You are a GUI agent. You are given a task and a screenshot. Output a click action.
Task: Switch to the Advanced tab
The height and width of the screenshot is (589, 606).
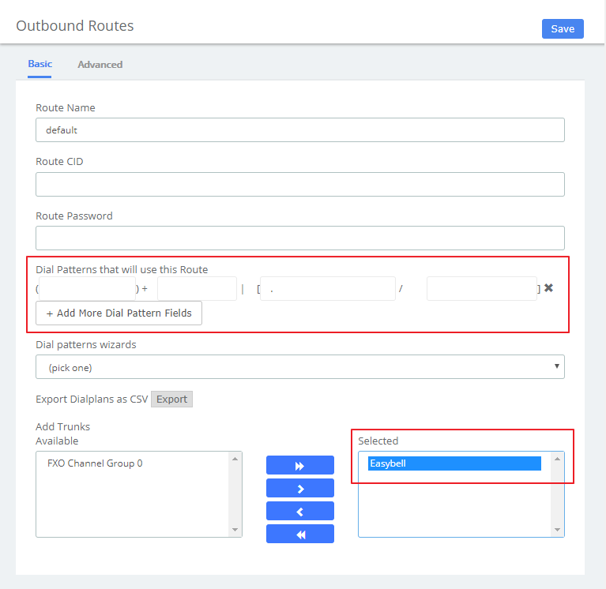[100, 65]
